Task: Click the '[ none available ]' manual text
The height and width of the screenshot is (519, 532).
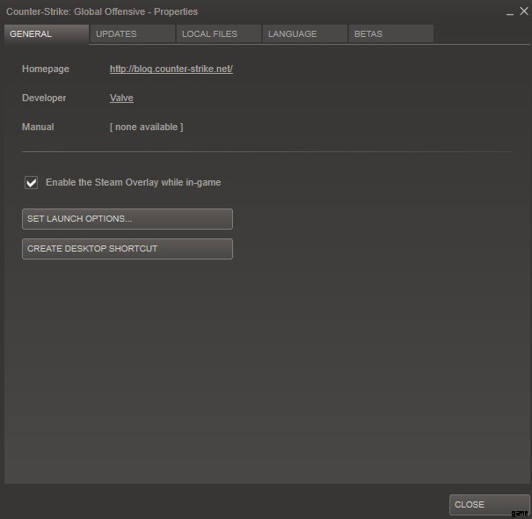Action: [x=146, y=127]
